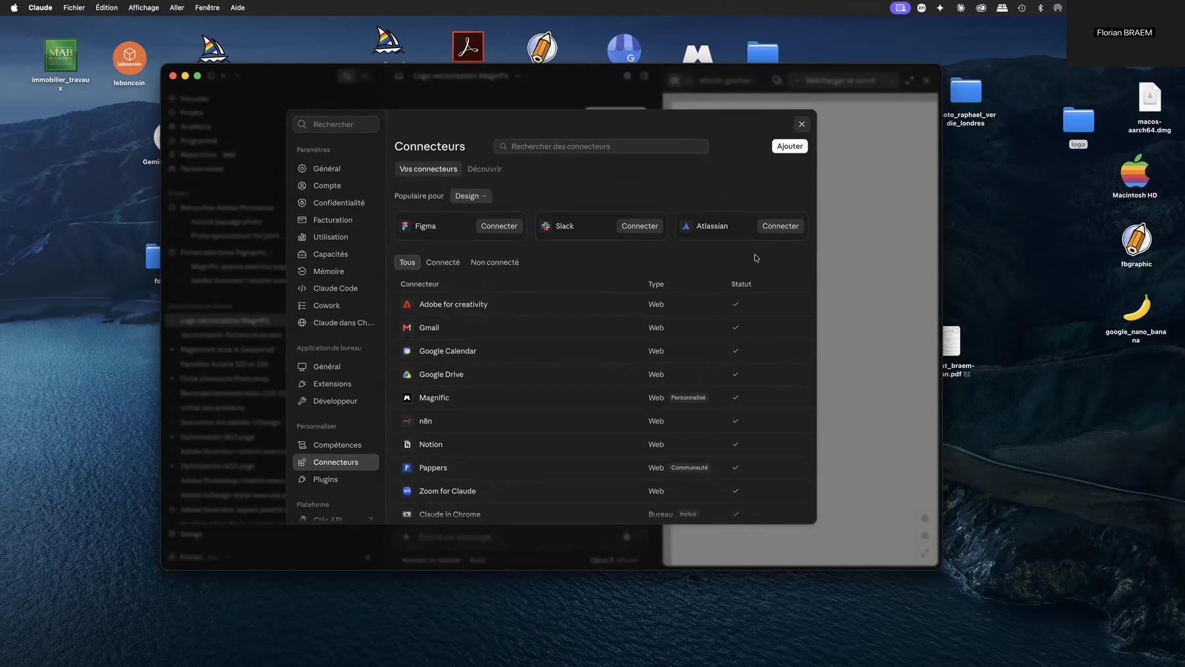The width and height of the screenshot is (1185, 667).
Task: Open the Utilisation settings section
Action: tap(336, 238)
